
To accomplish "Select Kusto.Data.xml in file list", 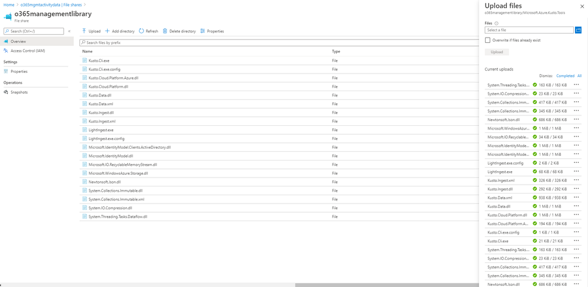I will click(x=99, y=104).
